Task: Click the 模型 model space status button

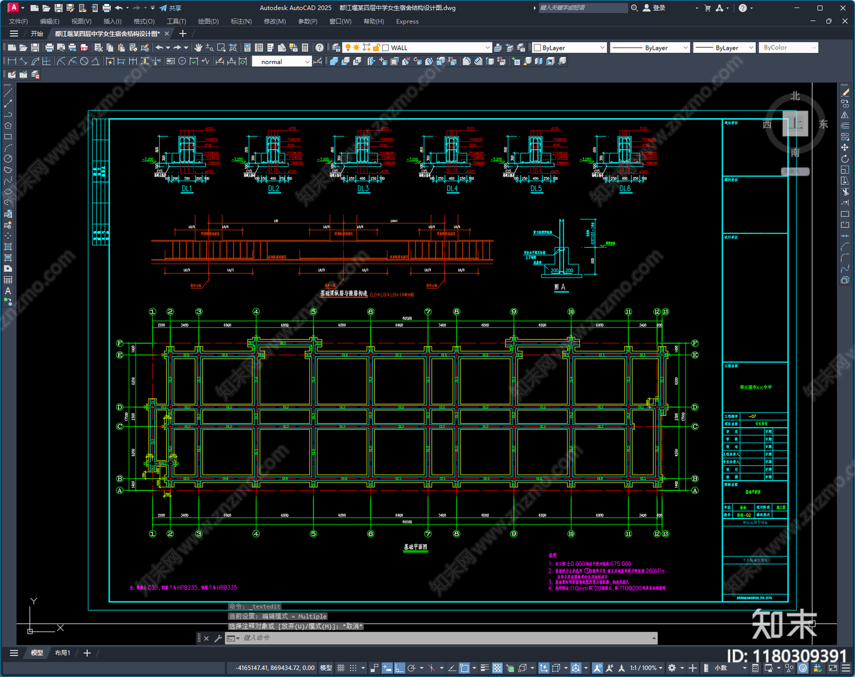Action: 326,668
